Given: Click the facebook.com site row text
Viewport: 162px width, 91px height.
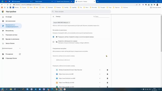Looking at the screenshot, I should 67,78.
